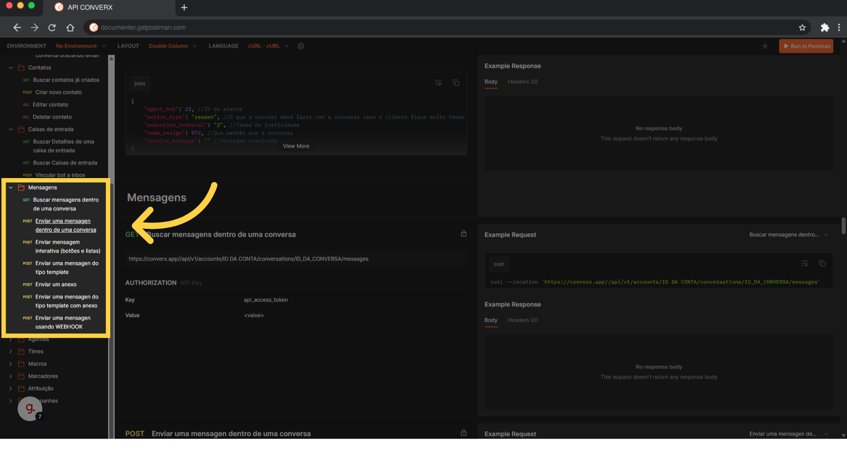Open a new browser tab with plus

click(x=184, y=7)
